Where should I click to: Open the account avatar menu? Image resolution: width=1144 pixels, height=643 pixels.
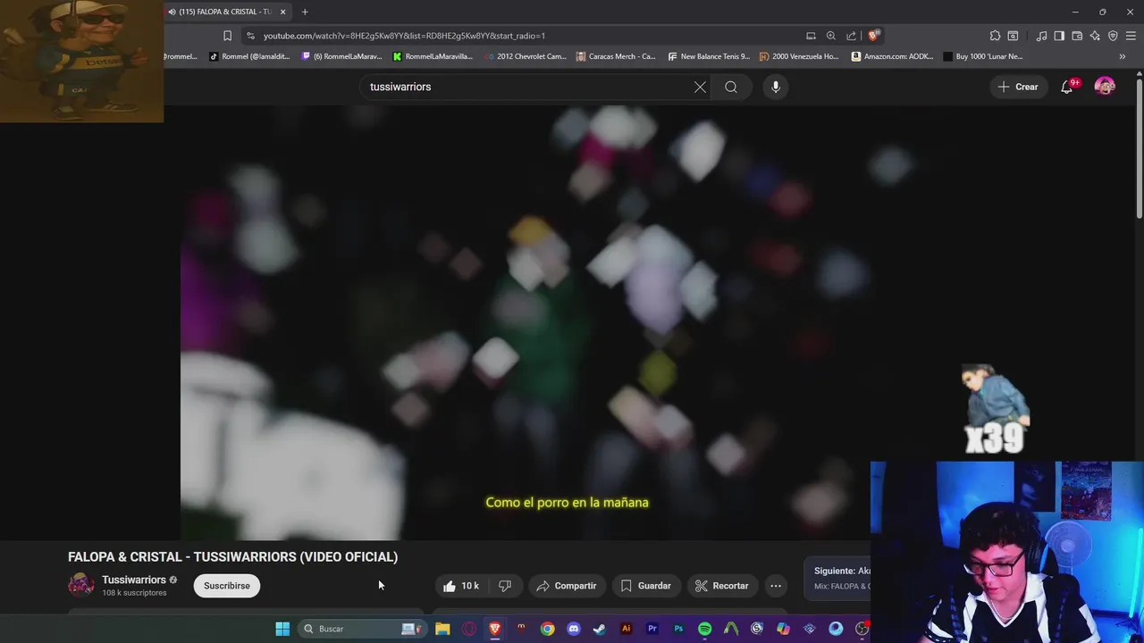(x=1105, y=87)
